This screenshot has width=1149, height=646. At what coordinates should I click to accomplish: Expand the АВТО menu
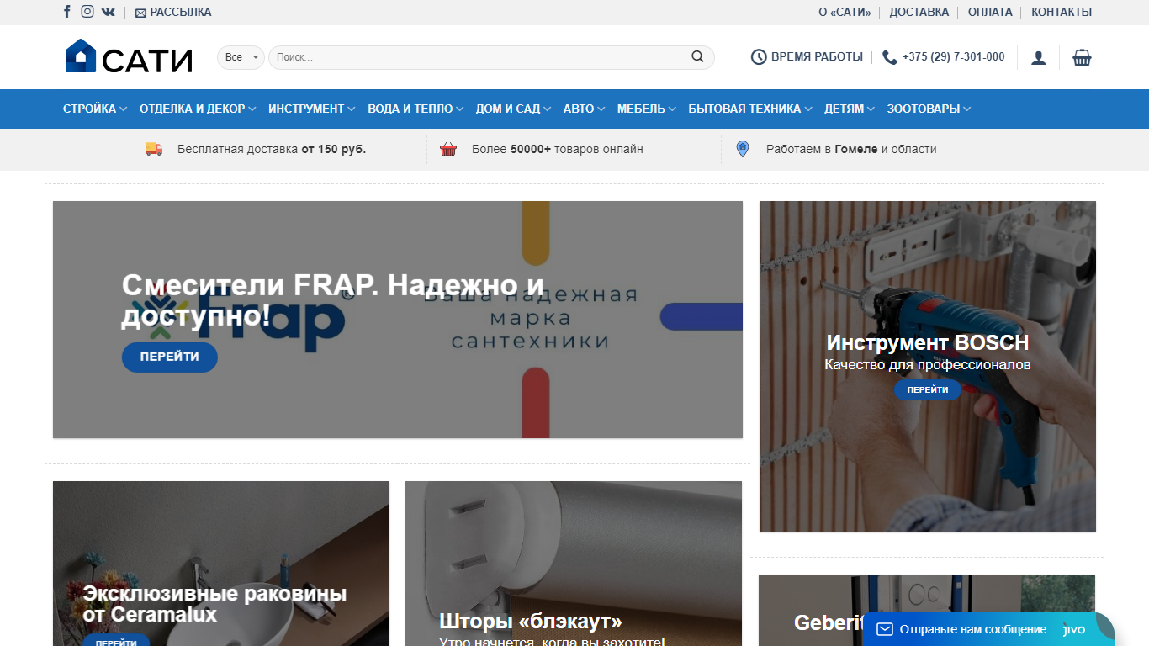tap(585, 109)
